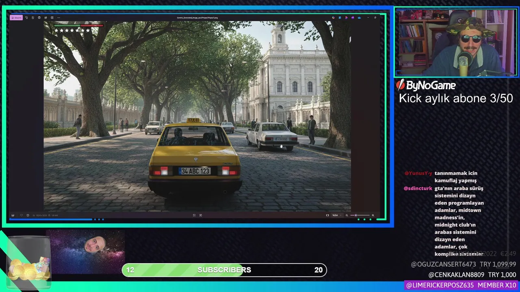Click the @sdincturk chat username
520x292 pixels.
click(418, 188)
